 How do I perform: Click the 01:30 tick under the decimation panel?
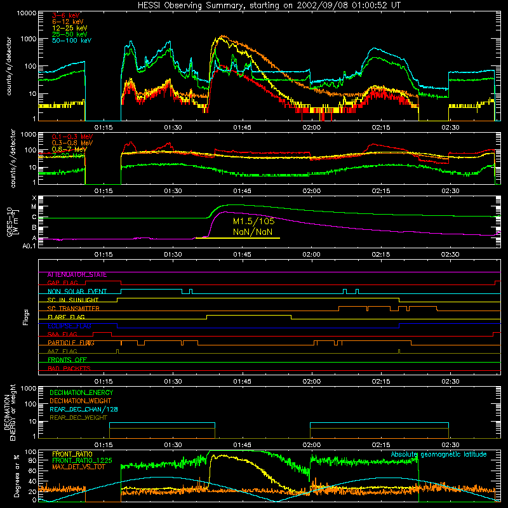click(x=173, y=445)
